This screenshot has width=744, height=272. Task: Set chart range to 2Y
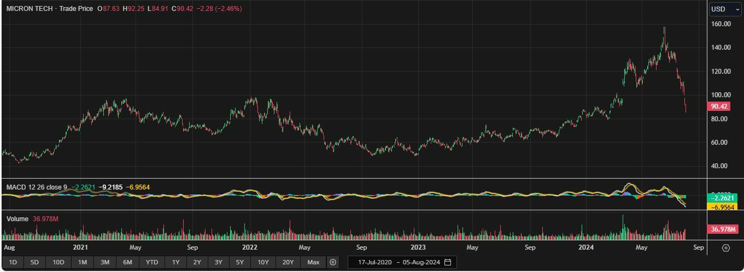197,262
